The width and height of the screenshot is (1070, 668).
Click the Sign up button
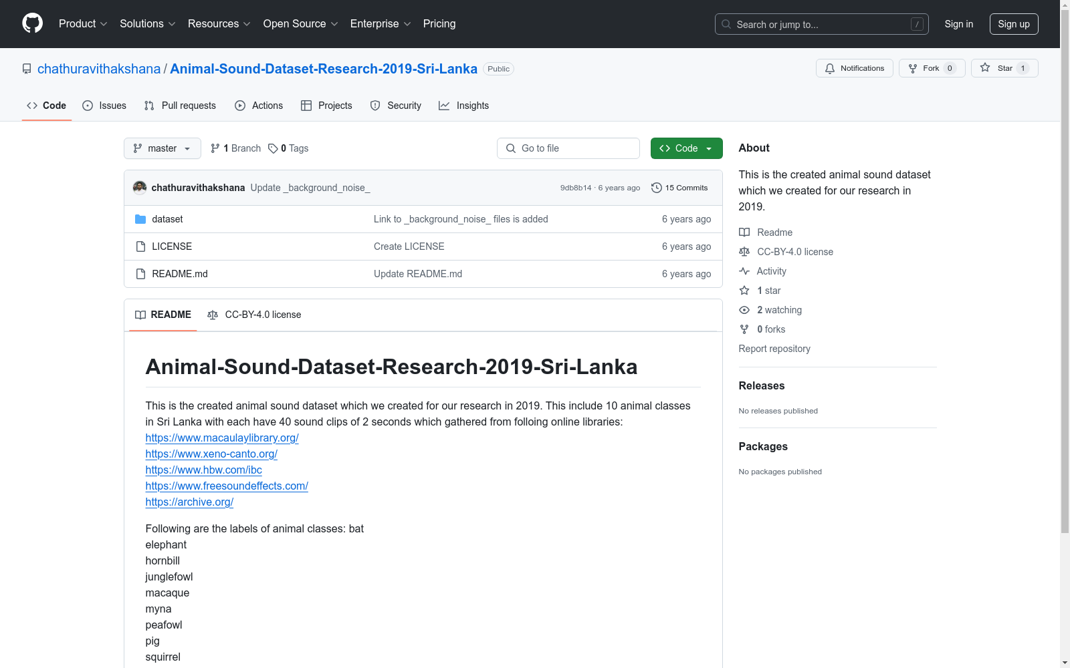pos(1014,24)
